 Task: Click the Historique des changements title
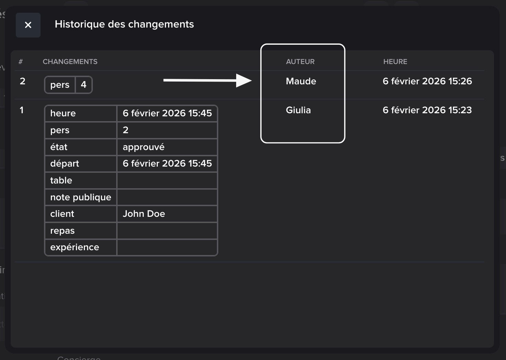(x=124, y=24)
